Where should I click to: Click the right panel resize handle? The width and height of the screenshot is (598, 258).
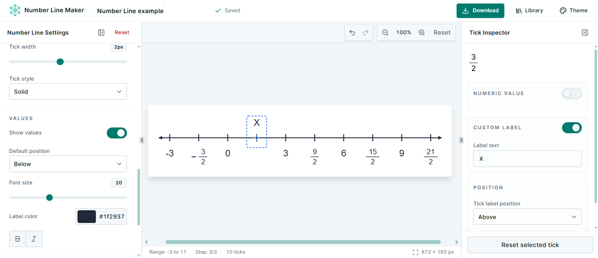461,140
